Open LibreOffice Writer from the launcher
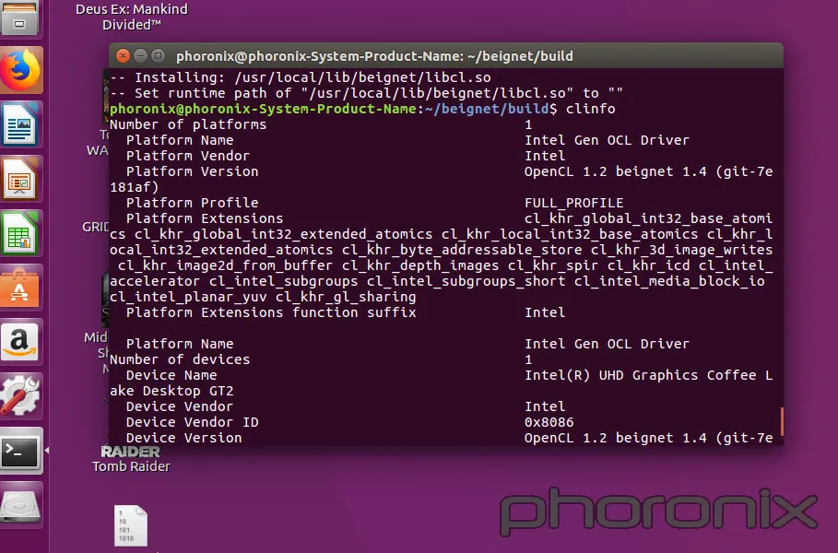 click(x=21, y=124)
